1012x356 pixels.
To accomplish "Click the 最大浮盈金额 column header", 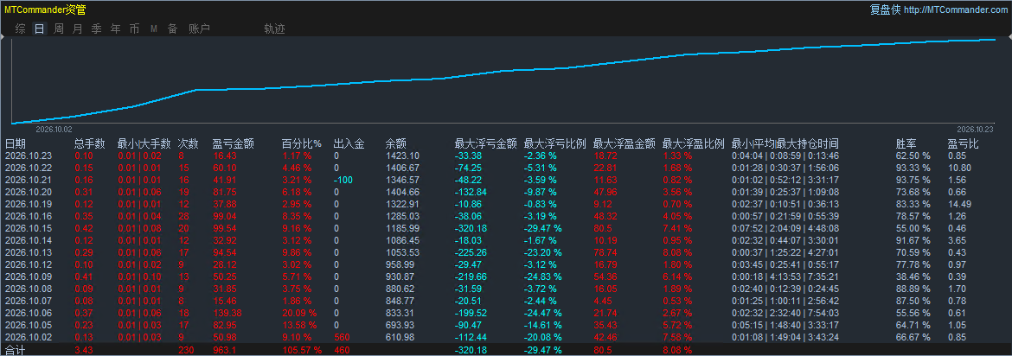I will click(x=624, y=143).
